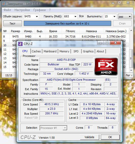This screenshot has width=135, height=144.
Task: Expand the Выполнять count dropdown
Action: click(x=114, y=17)
